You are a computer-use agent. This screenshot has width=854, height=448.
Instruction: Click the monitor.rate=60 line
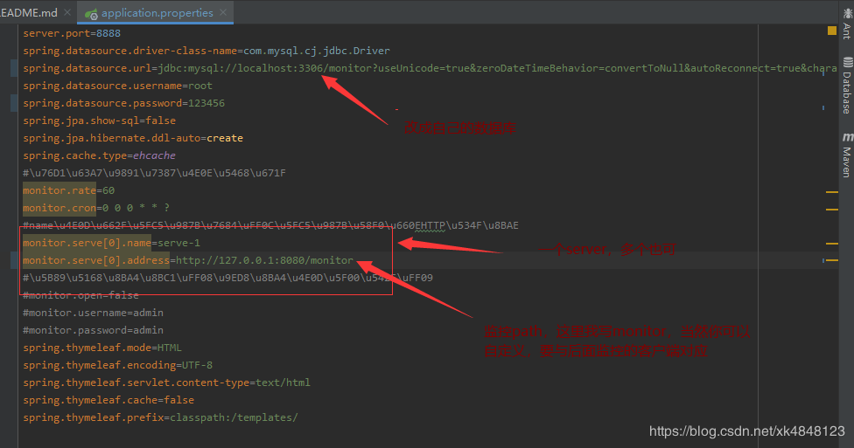point(68,190)
